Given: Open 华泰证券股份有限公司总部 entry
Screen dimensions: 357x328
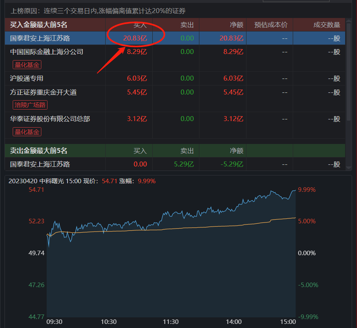Looking at the screenshot, I should (50, 119).
